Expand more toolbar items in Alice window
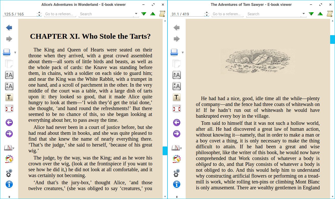335x199 pixels. [x=9, y=197]
